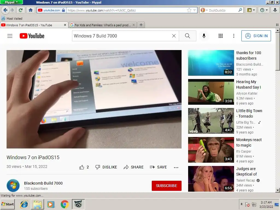
Task: Click the browser forward arrow
Action: (12, 10)
